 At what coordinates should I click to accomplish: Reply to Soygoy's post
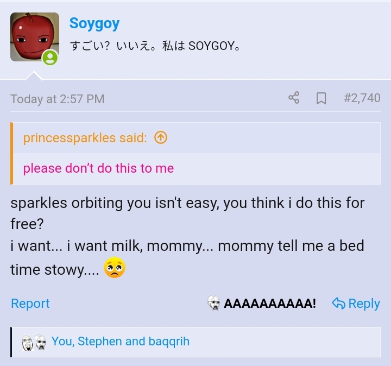[356, 304]
